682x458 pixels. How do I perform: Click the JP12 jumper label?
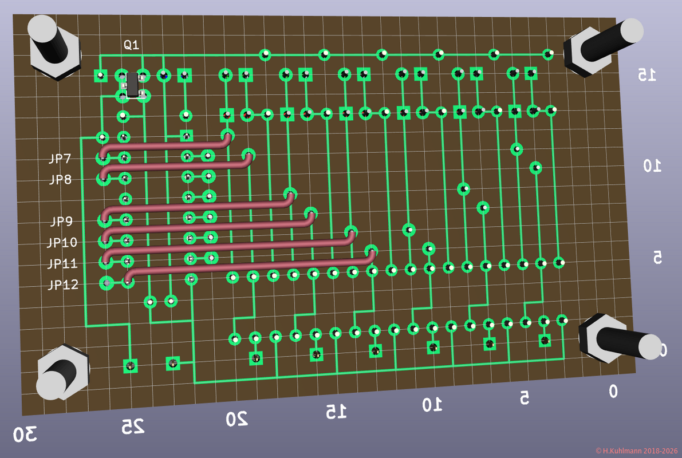[x=63, y=285]
